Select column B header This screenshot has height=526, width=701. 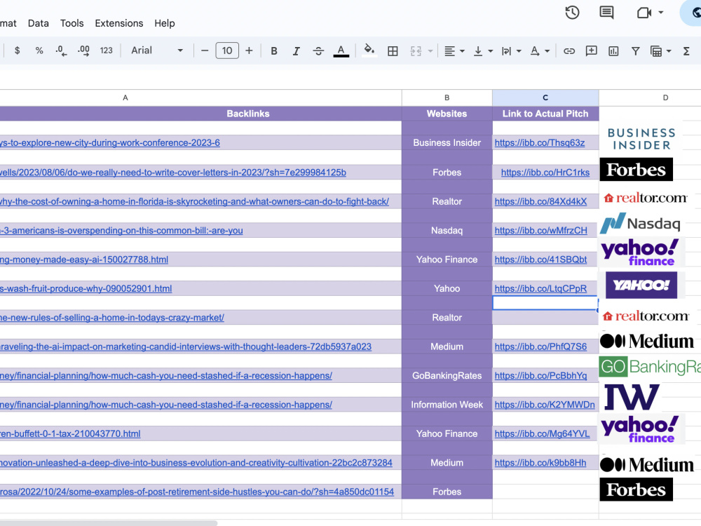(447, 97)
